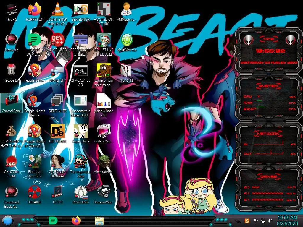Select the VLC cone icon on desktop
The width and height of the screenshot is (303, 227).
point(58,14)
